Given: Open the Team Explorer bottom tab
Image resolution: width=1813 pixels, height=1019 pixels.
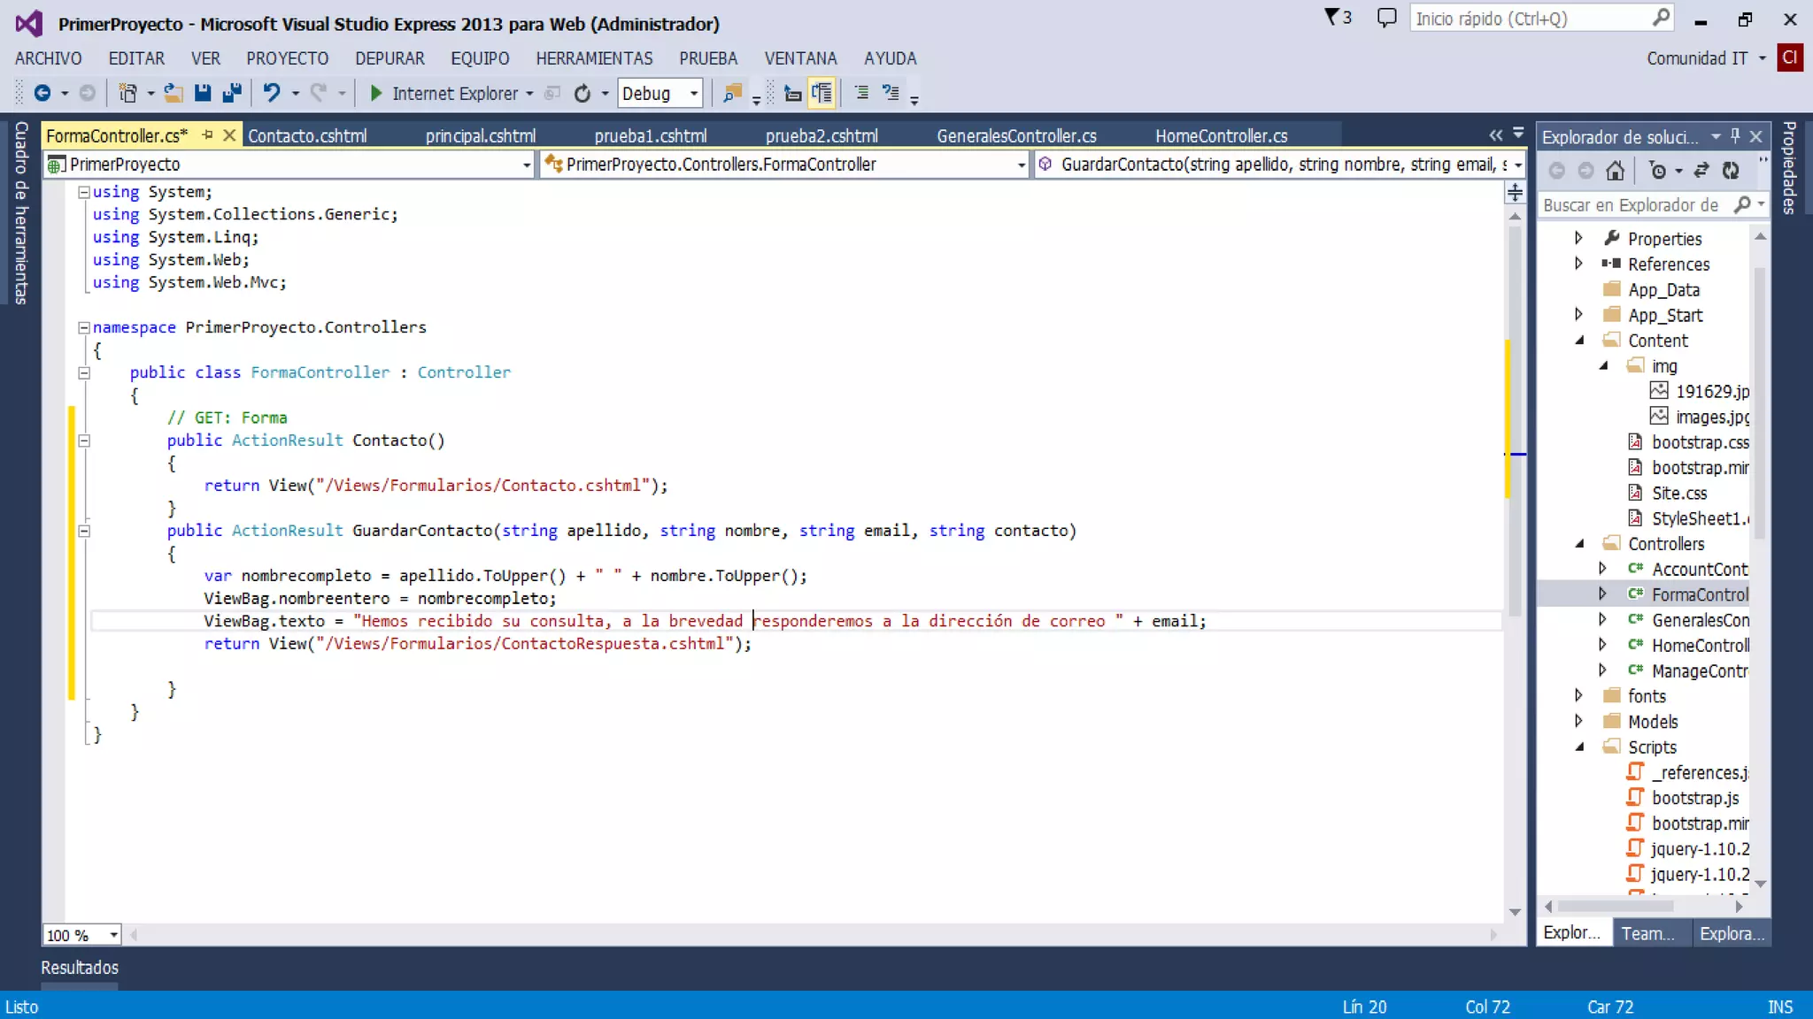Looking at the screenshot, I should 1647,933.
